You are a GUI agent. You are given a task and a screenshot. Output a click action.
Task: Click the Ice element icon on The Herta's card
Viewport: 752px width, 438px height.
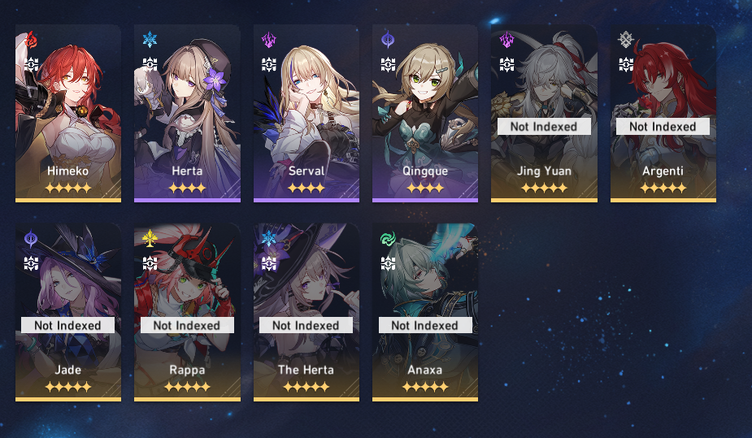tap(269, 238)
